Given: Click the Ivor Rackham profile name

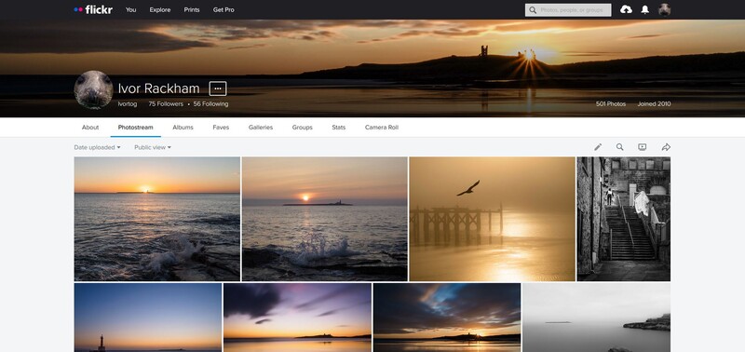Looking at the screenshot, I should 158,88.
